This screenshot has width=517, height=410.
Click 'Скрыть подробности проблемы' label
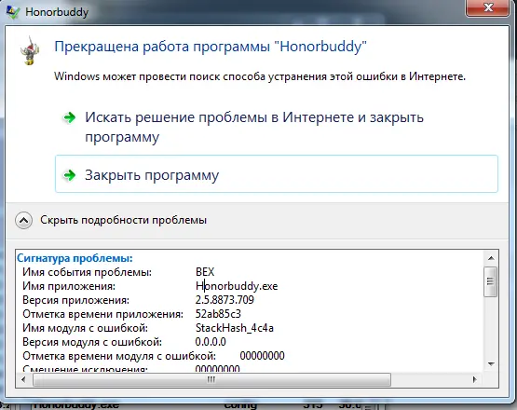tap(123, 220)
